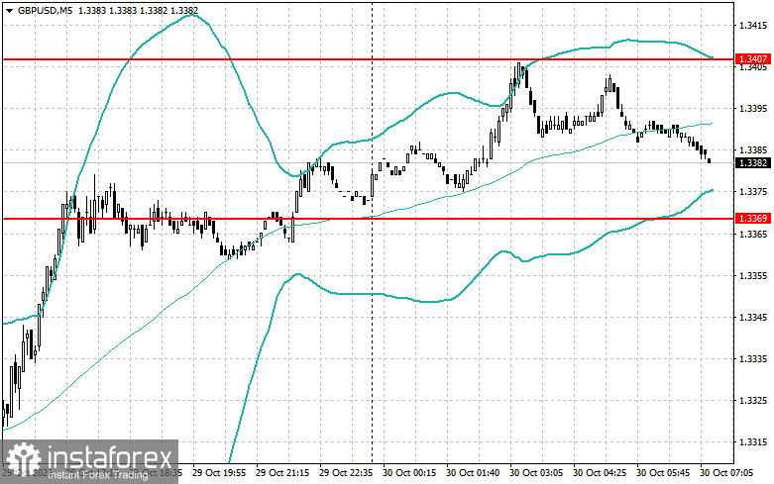Click the 1.3315 price scale label

[x=753, y=442]
